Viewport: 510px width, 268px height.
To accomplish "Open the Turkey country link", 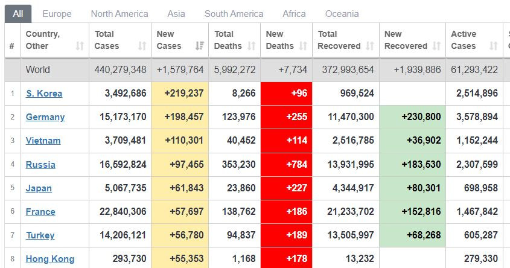I will (x=40, y=235).
